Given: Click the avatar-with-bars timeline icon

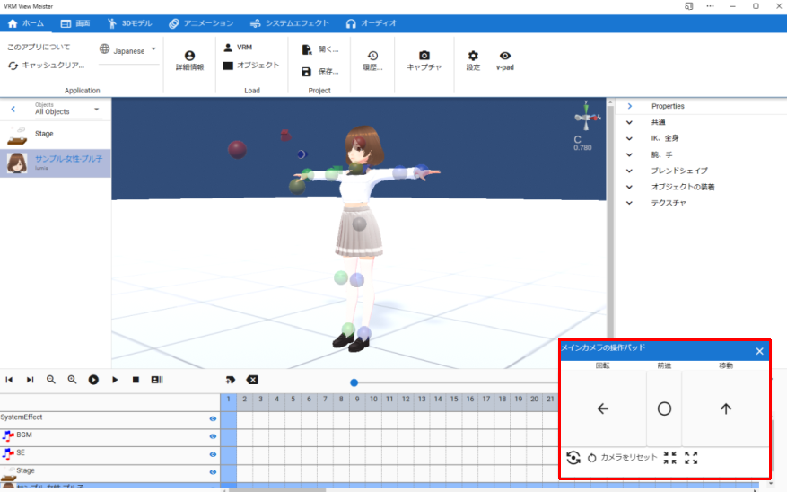Looking at the screenshot, I should (x=157, y=380).
